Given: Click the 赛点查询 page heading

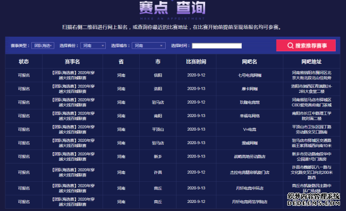Looking at the screenshot, I should 172,8.
